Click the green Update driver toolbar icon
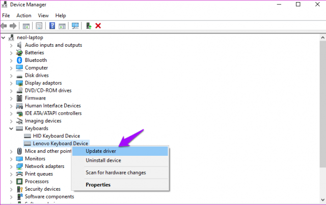 [89, 26]
